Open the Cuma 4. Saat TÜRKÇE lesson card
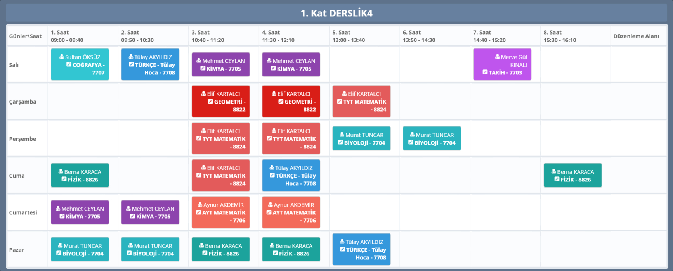Image resolution: width=673 pixels, height=271 pixels. point(291,176)
